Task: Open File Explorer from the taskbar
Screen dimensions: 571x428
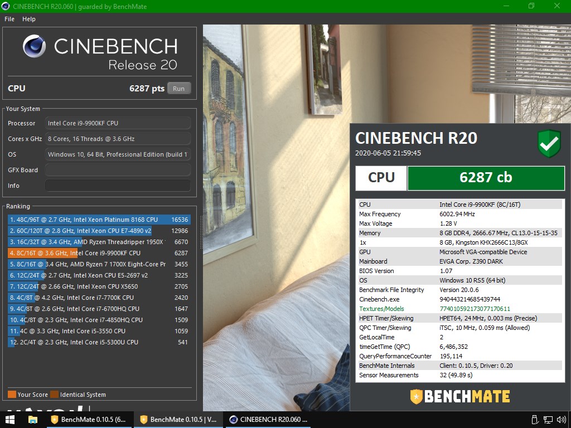Action: [33, 420]
